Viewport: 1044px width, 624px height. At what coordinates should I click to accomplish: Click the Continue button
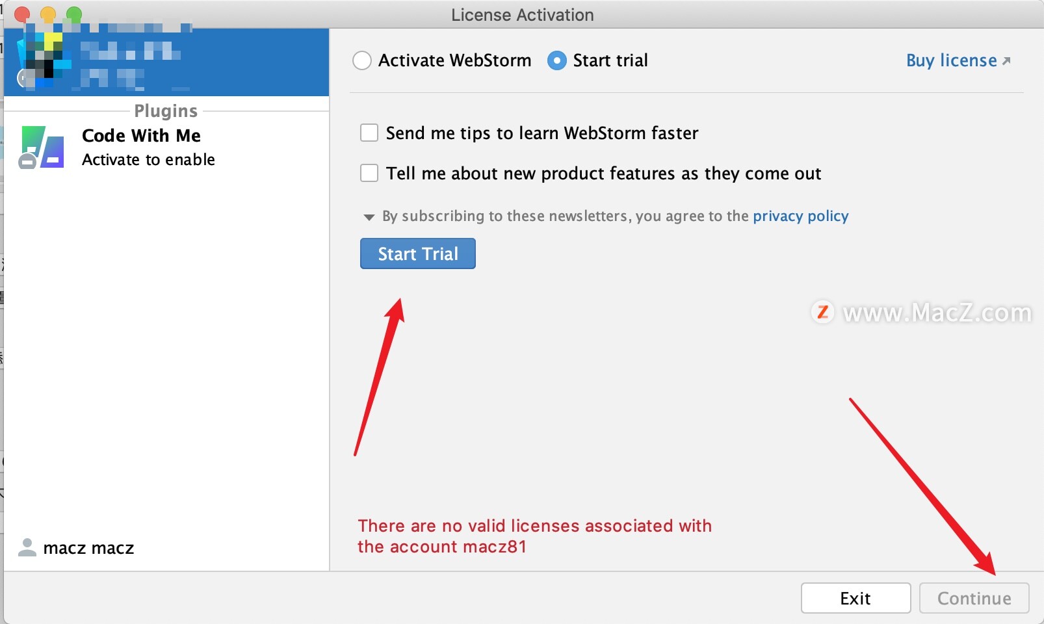974,598
